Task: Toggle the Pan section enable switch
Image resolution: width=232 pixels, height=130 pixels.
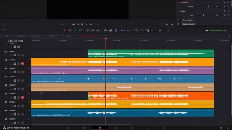Action: click(x=180, y=11)
